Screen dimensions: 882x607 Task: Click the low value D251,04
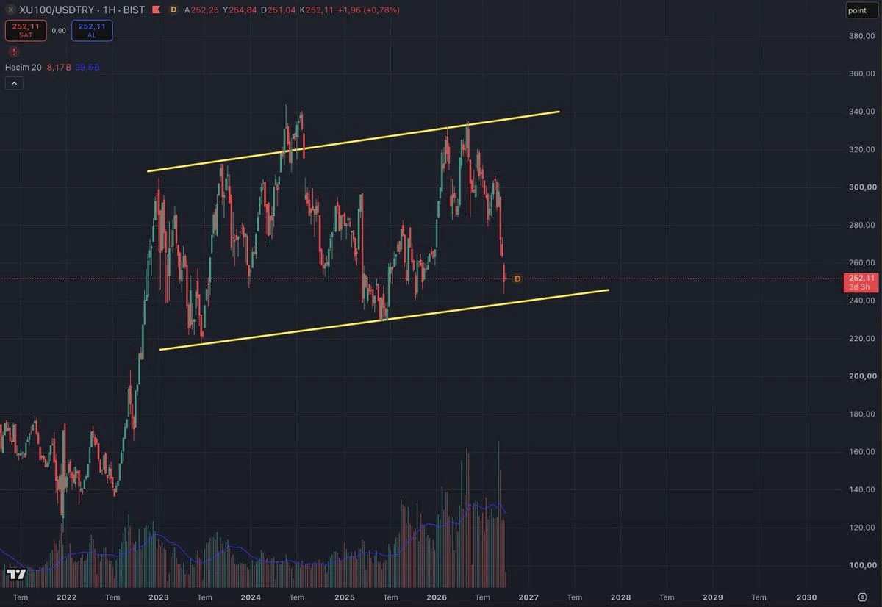[279, 10]
